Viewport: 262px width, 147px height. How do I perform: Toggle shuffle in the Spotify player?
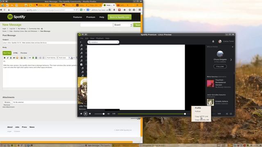[x=227, y=114]
